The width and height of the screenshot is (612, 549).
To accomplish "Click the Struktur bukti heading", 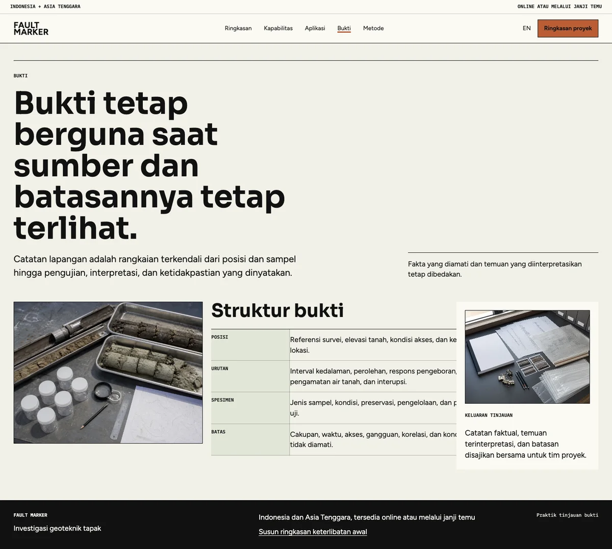I will (277, 310).
